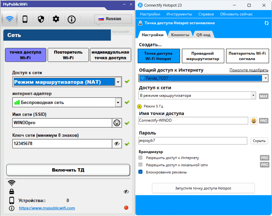Screen dimensions: 272x216
Task: Click the PRO badge for Internet access permission
Action: click(x=265, y=158)
